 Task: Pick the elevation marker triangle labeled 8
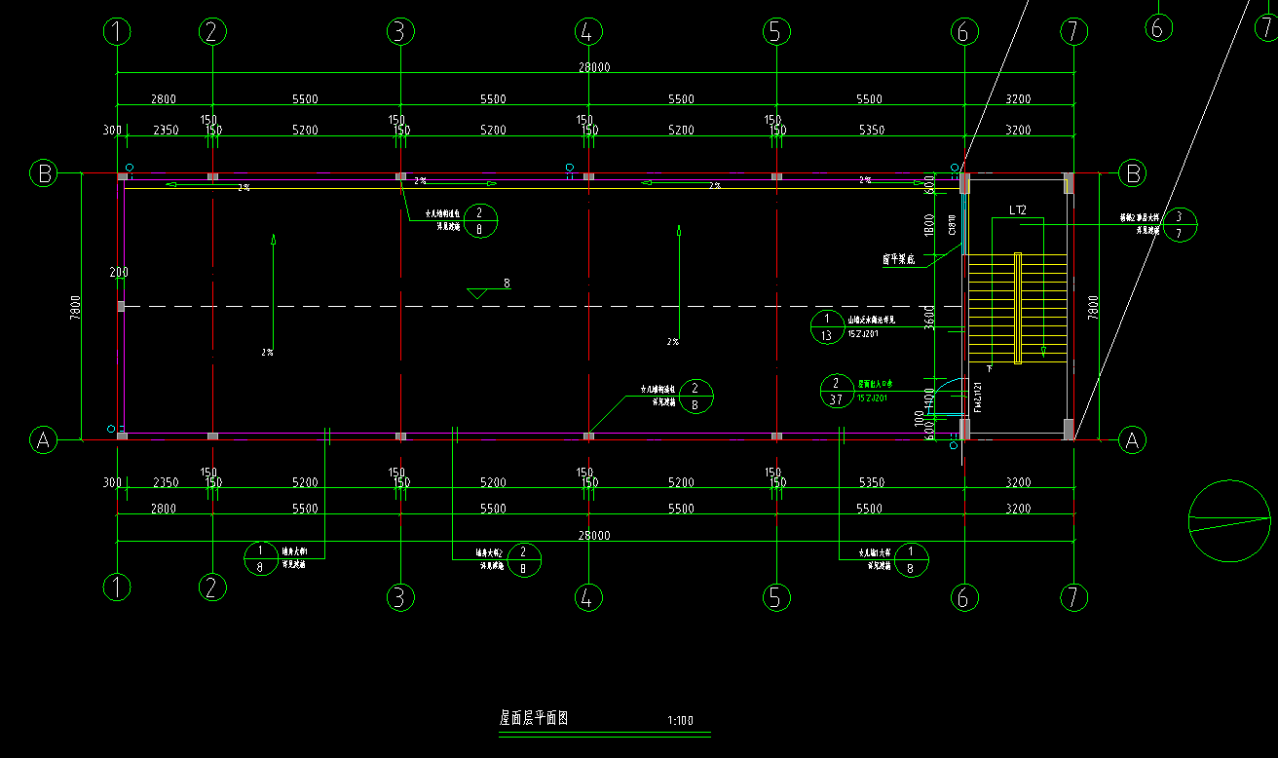[x=479, y=291]
